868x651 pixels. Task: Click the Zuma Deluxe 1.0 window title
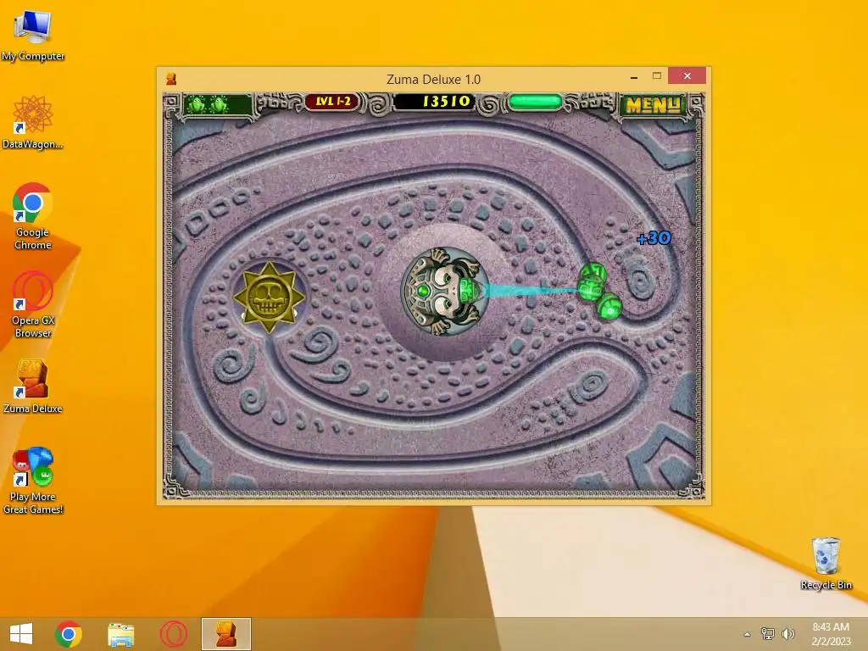[433, 79]
